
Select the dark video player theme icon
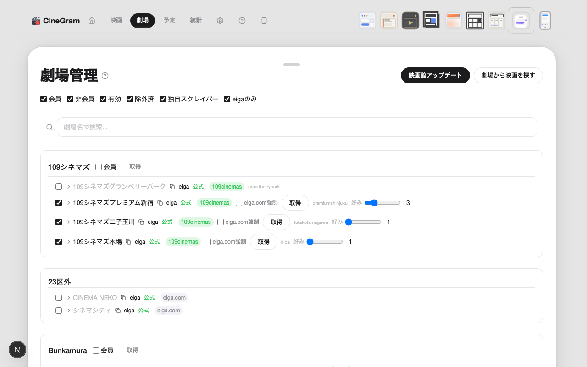(410, 20)
